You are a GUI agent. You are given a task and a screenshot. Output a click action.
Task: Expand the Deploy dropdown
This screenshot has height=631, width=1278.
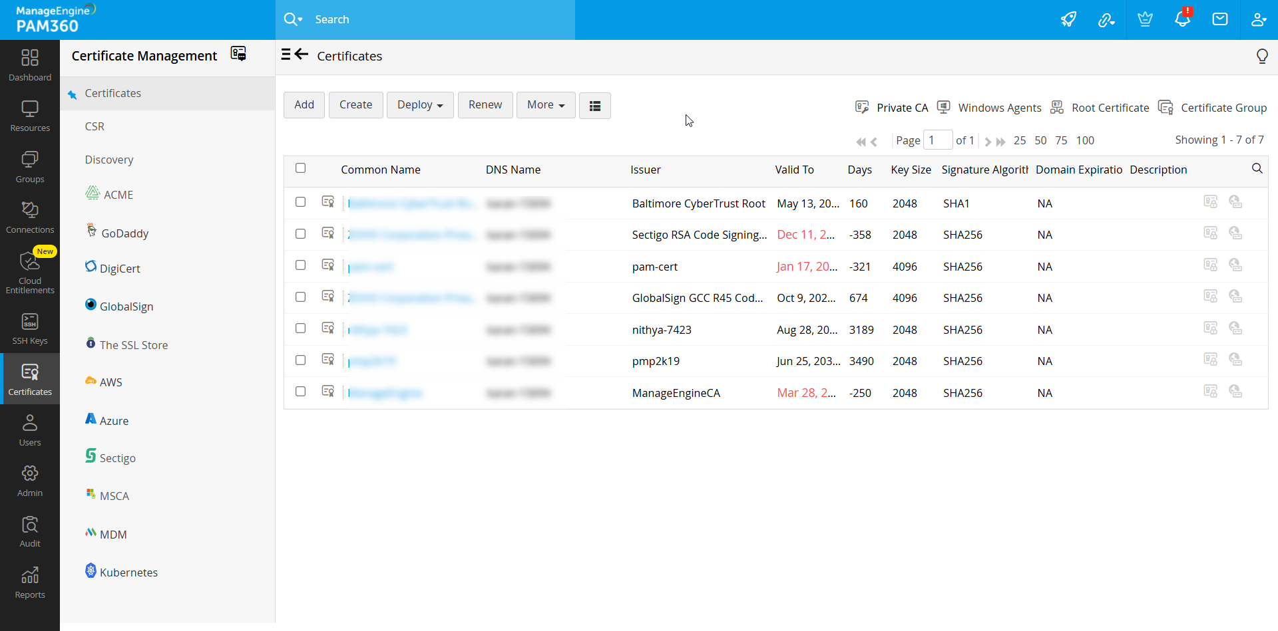pos(420,105)
